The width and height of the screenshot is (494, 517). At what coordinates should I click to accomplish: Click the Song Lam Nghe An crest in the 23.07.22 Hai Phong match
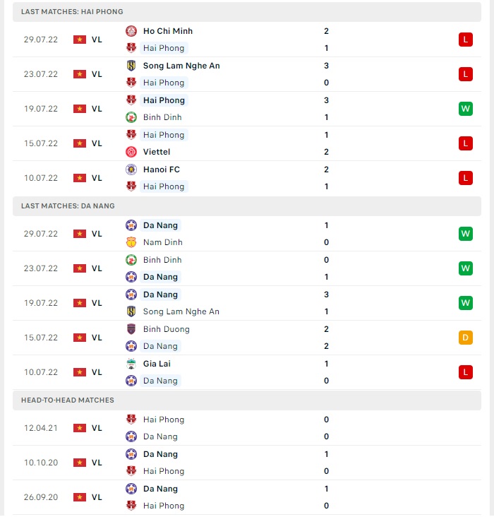click(x=131, y=66)
